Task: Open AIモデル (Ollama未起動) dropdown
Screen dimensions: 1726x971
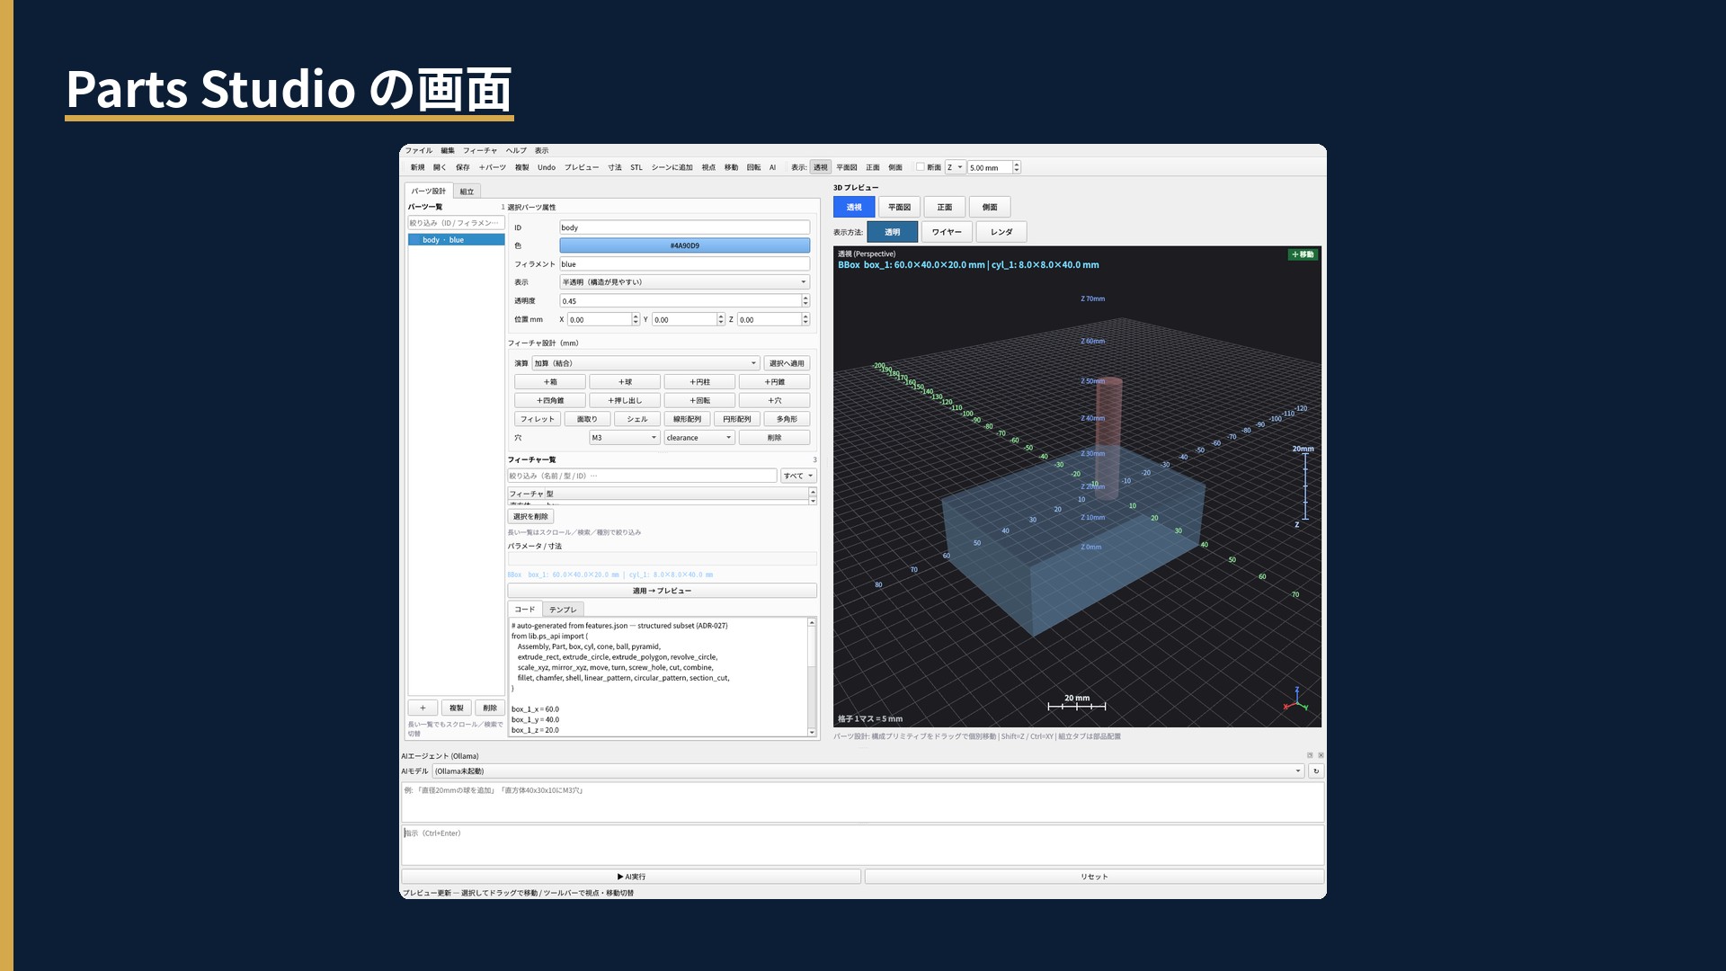Action: click(x=868, y=771)
